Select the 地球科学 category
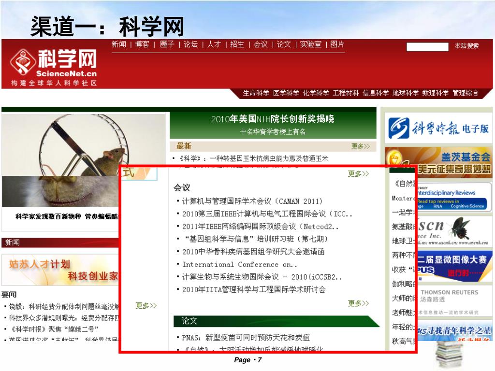The height and width of the screenshot is (371, 495). click(406, 93)
